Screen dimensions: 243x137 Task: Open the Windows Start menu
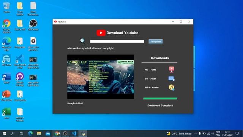(4, 134)
